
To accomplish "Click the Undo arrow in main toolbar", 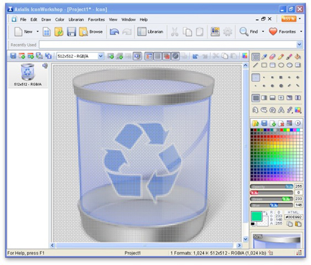I will (114, 32).
